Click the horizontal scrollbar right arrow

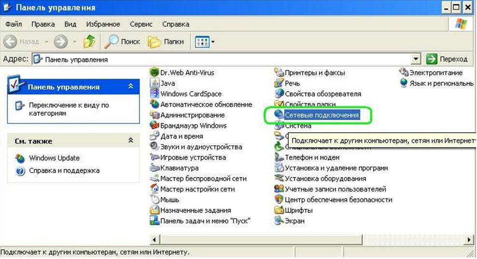coord(468,239)
